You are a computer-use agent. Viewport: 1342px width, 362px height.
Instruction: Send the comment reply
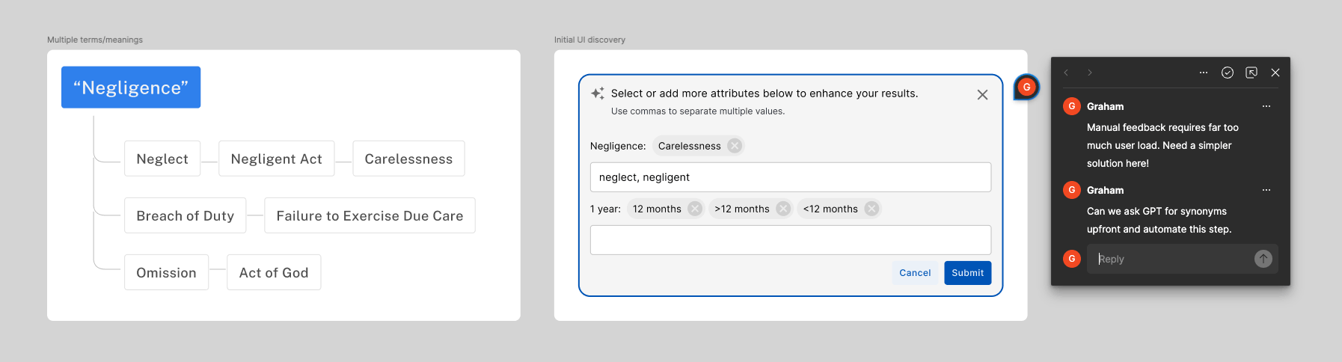[1263, 259]
